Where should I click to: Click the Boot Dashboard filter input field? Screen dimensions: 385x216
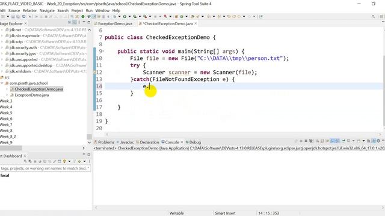coord(45,168)
